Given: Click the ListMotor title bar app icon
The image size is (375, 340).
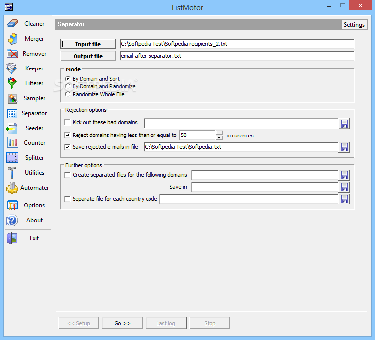Looking at the screenshot, I should point(9,7).
